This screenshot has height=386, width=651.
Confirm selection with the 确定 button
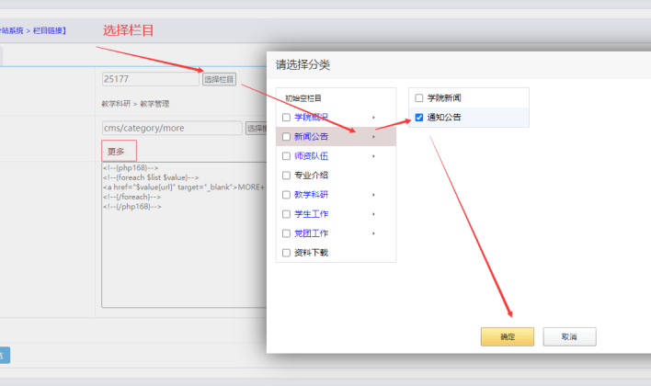[507, 337]
